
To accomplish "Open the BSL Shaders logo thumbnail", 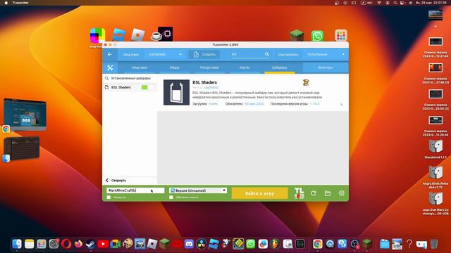I will 176,92.
